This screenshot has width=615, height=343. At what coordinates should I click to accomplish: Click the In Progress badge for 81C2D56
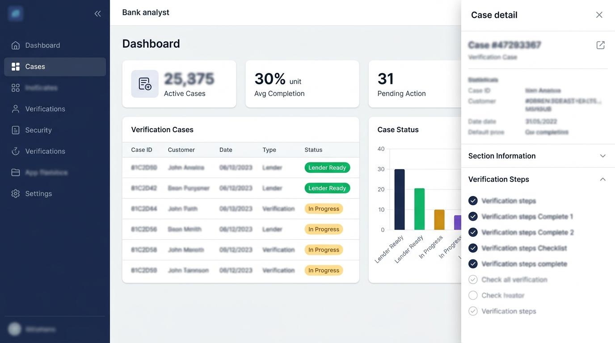coord(324,229)
